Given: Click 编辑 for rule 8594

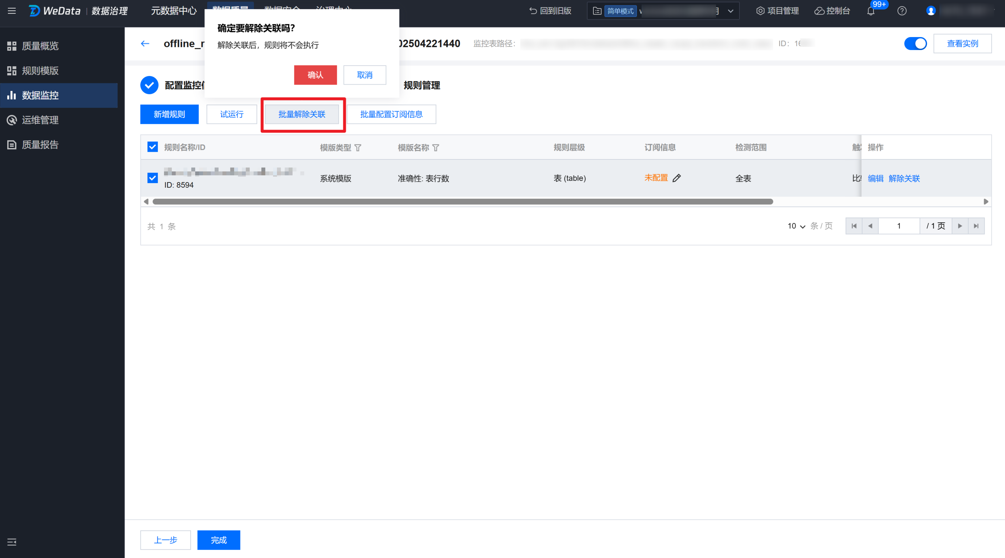Looking at the screenshot, I should click(875, 178).
